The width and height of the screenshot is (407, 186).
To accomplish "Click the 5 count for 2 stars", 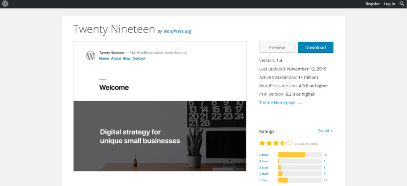I will [324, 174].
